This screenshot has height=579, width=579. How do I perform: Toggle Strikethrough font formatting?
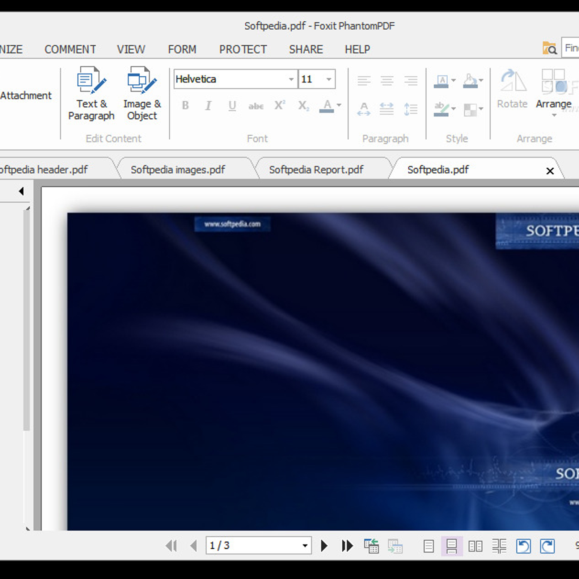(256, 106)
